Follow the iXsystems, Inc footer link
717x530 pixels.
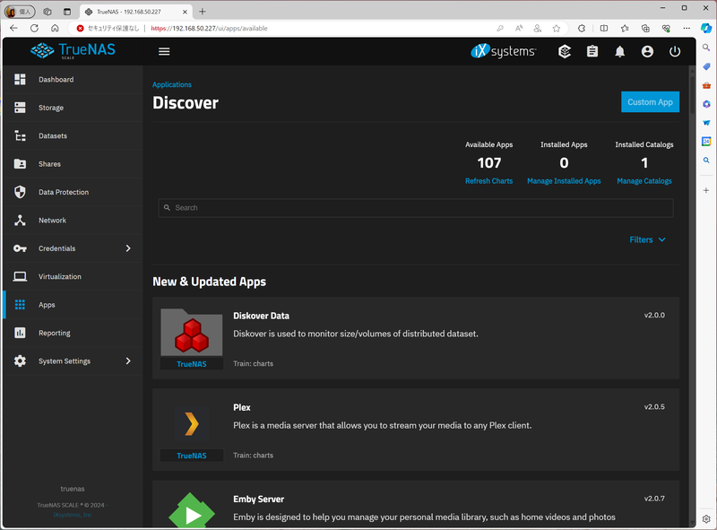click(73, 515)
